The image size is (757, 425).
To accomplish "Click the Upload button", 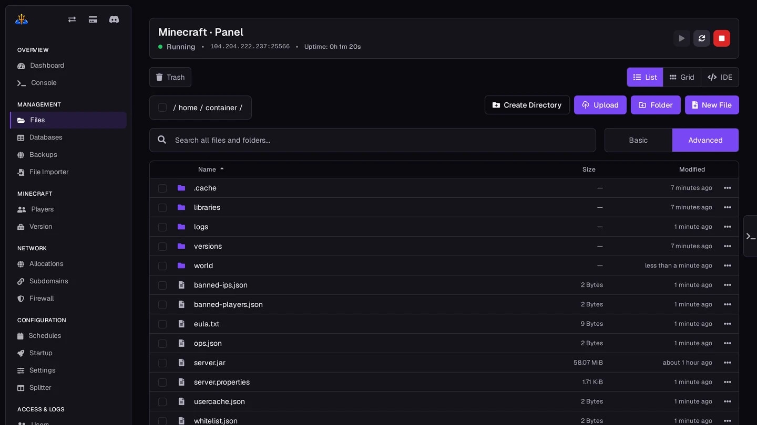I will pyautogui.click(x=600, y=105).
